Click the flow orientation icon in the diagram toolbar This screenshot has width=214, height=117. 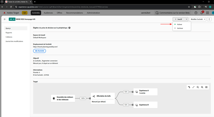(189, 87)
